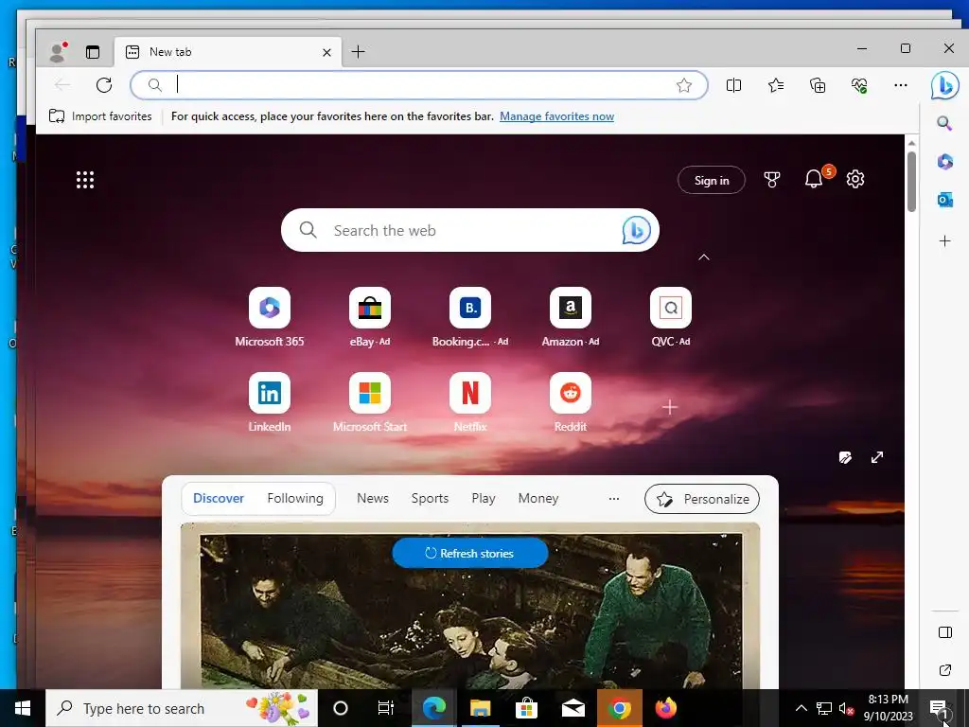Viewport: 969px width, 727px height.
Task: Open Task View on taskbar
Action: [x=386, y=708]
